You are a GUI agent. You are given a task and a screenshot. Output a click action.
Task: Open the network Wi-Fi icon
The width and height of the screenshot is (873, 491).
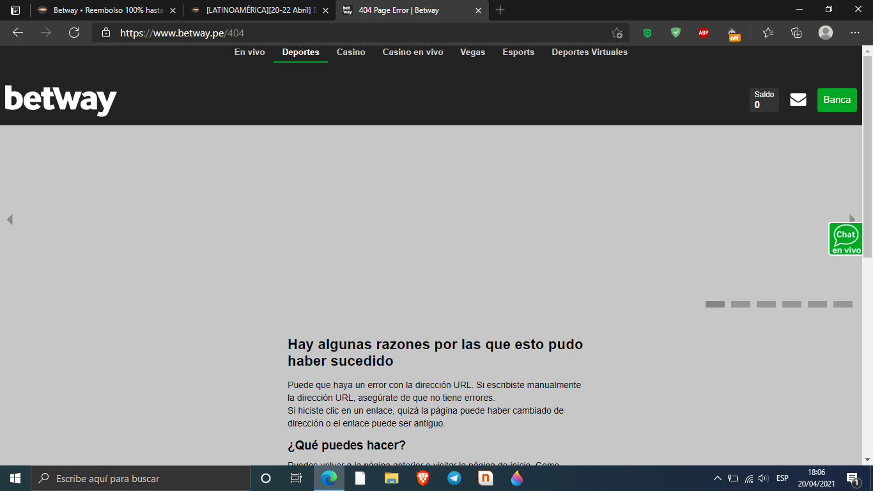tap(749, 478)
